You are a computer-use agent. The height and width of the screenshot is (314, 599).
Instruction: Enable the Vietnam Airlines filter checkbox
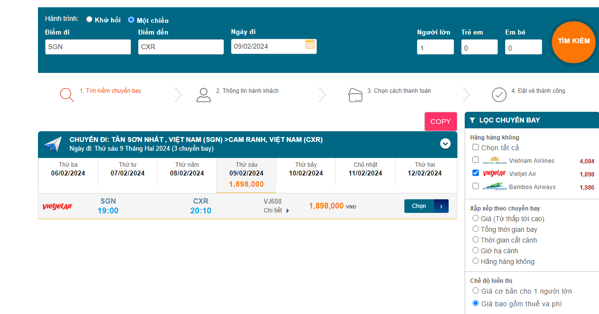475,159
